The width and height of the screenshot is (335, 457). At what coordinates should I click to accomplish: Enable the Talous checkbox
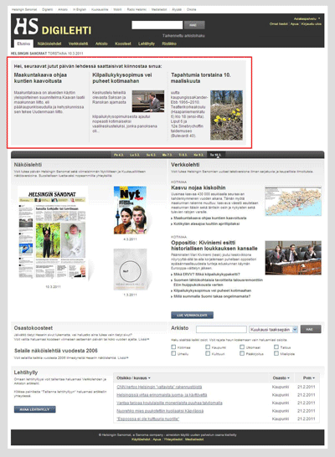276,347
